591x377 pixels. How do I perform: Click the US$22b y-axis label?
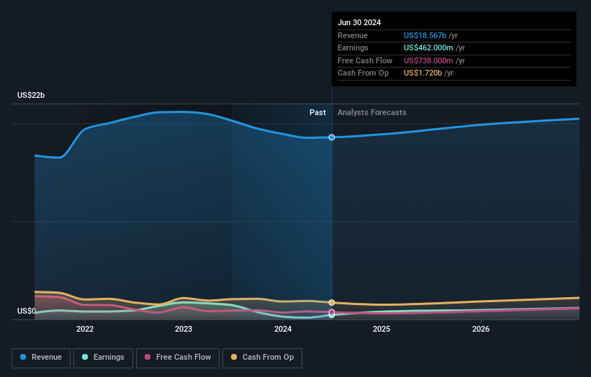tap(31, 95)
